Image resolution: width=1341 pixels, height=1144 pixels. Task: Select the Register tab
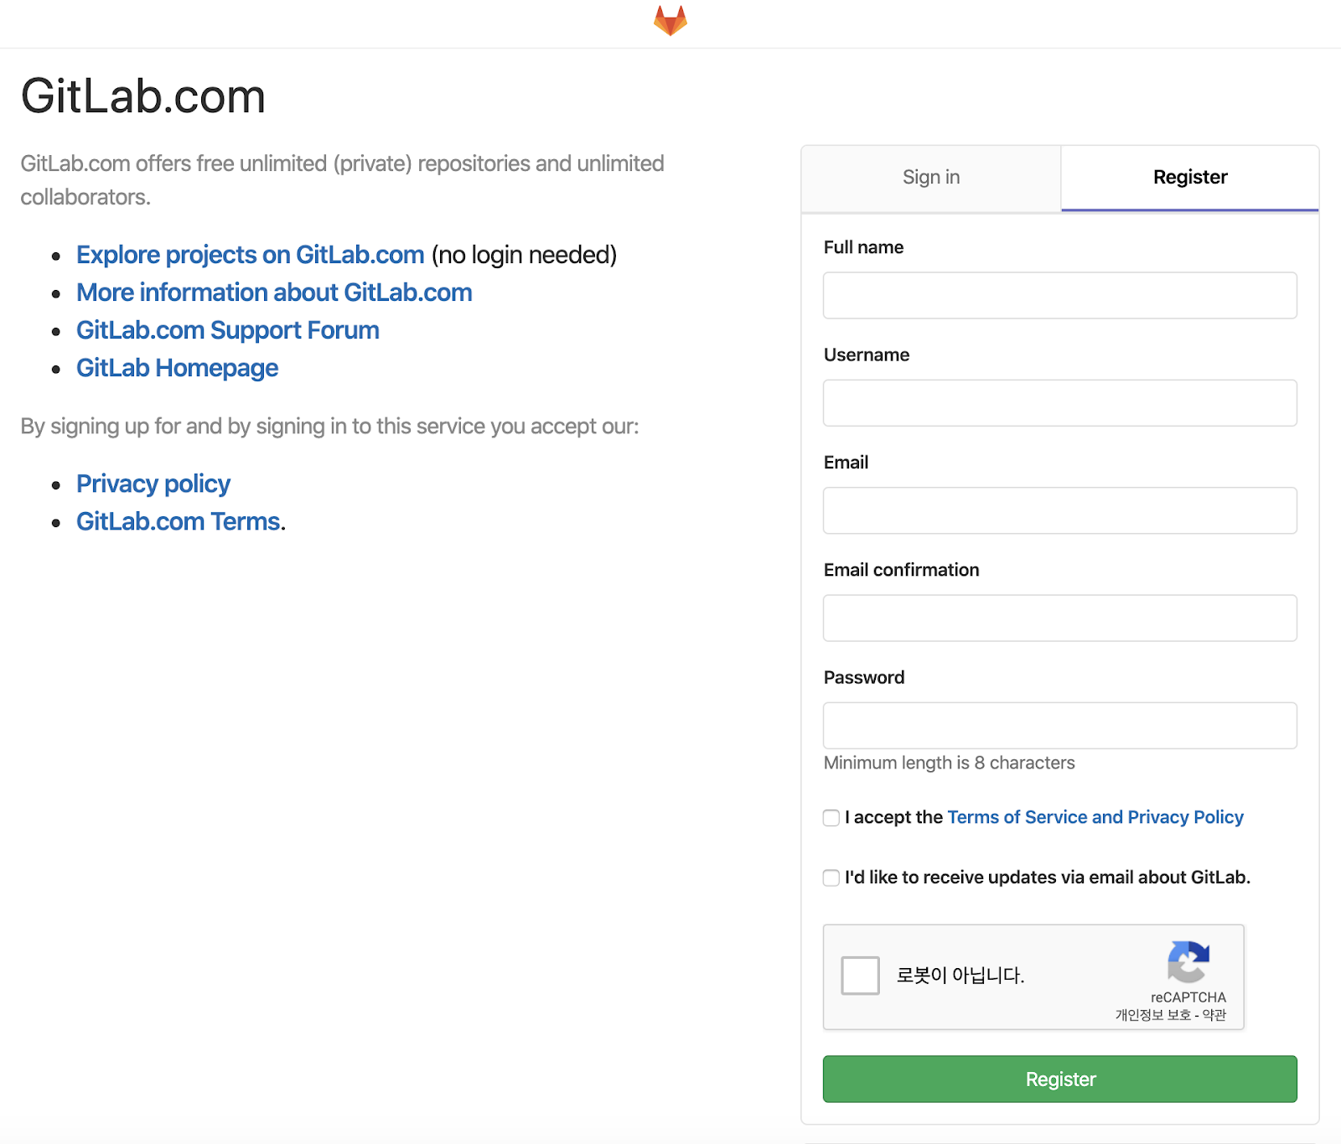[x=1189, y=178]
